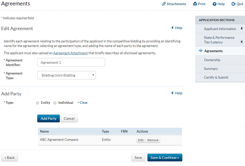Viewport: 245px width, 166px height.
Task: Navigate to the Summary section
Action: (x=211, y=69)
